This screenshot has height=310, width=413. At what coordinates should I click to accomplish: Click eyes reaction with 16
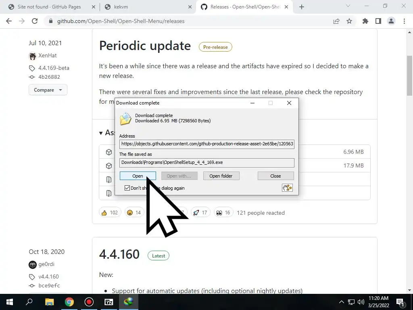pos(223,212)
